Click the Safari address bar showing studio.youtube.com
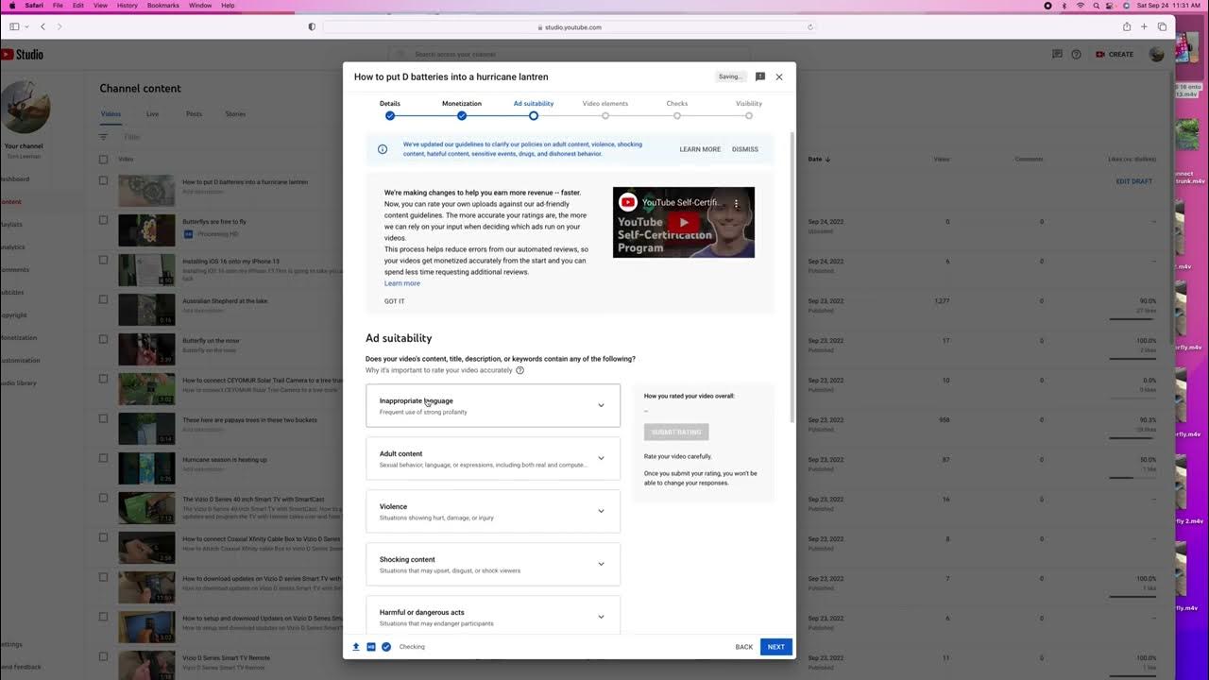Viewport: 1209px width, 680px height. 570,26
